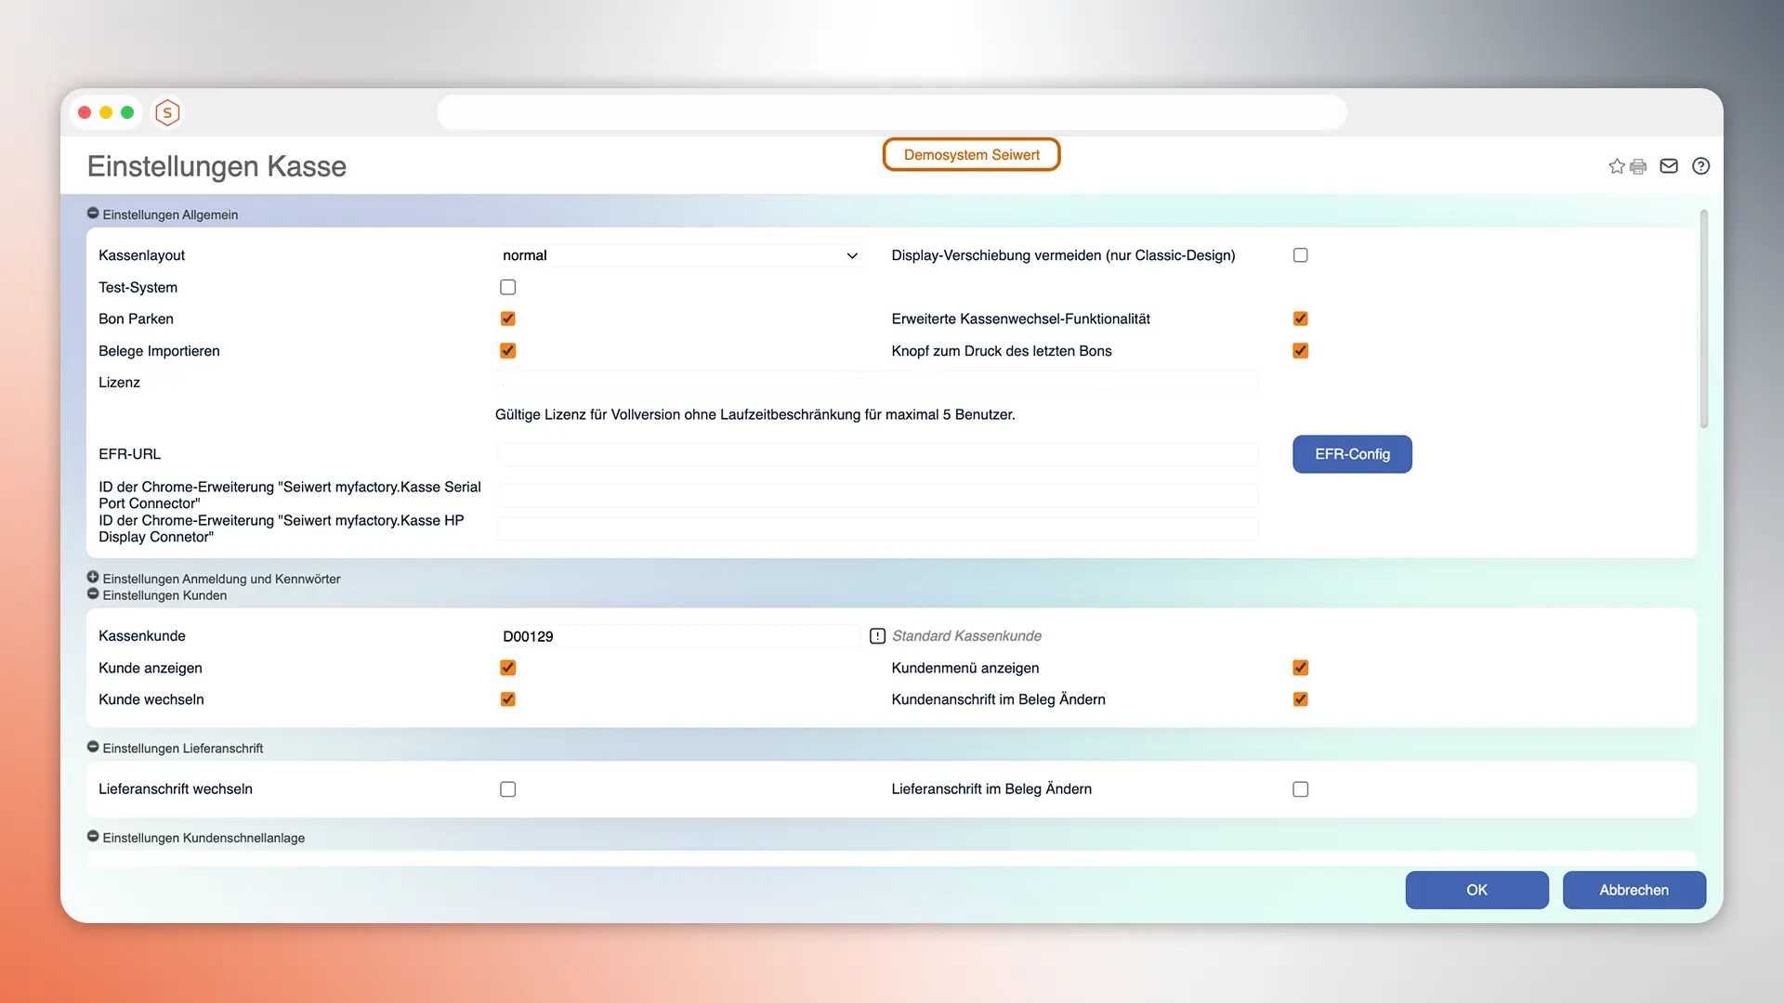Viewport: 1784px width, 1003px height.
Task: Collapse Einstellungen Lieferanschrift
Action: (92, 746)
